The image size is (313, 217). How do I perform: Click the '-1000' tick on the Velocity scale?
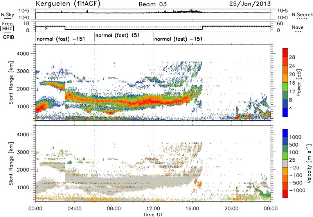click(297, 190)
